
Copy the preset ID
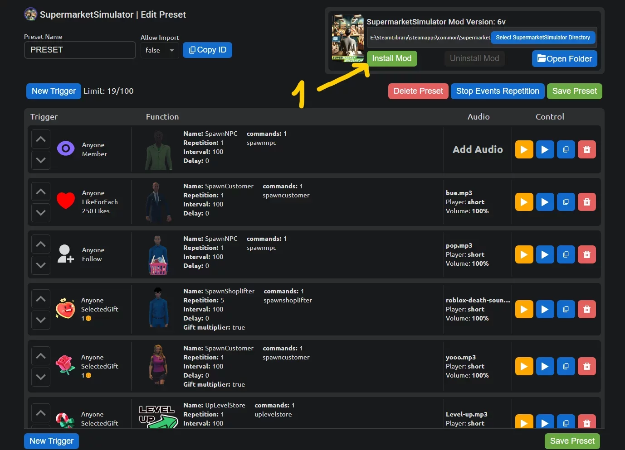(207, 50)
